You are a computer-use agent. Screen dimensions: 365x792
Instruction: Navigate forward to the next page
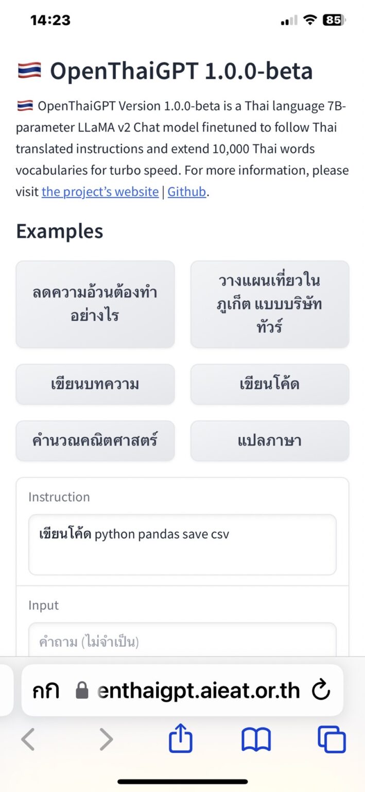(106, 738)
